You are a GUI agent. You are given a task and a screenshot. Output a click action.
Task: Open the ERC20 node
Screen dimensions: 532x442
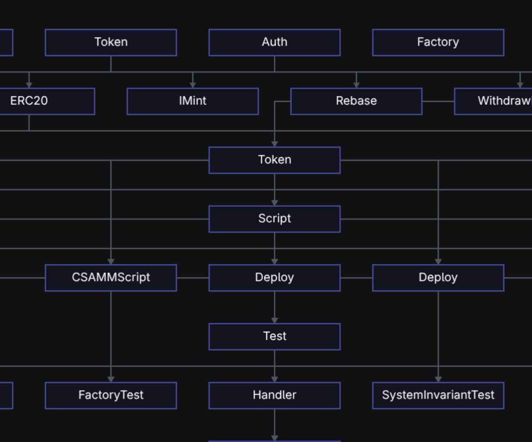tap(47, 101)
